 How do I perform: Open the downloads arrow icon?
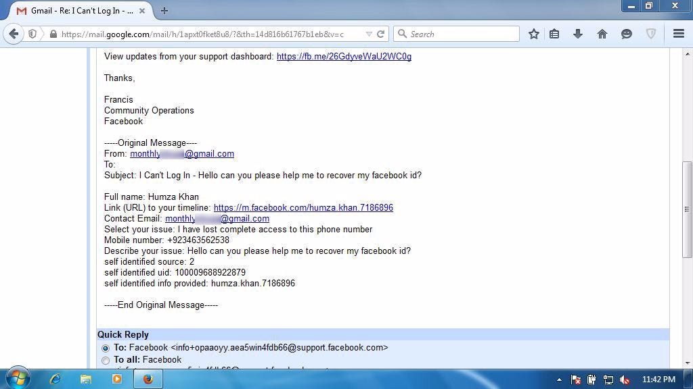tap(578, 34)
